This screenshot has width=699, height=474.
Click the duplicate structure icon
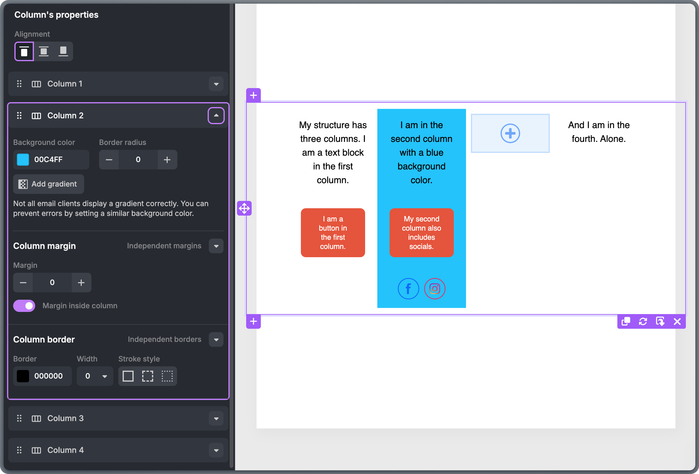[x=626, y=321]
